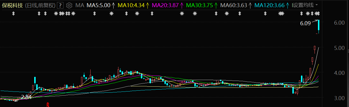Click the cyan up arrow after MA120:3.66
Screen dimensions: 349x107
point(287,5)
